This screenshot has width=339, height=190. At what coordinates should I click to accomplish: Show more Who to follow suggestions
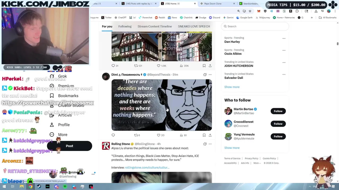tap(232, 148)
